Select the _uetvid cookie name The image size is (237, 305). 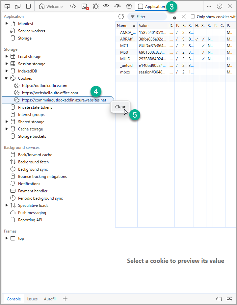point(126,65)
